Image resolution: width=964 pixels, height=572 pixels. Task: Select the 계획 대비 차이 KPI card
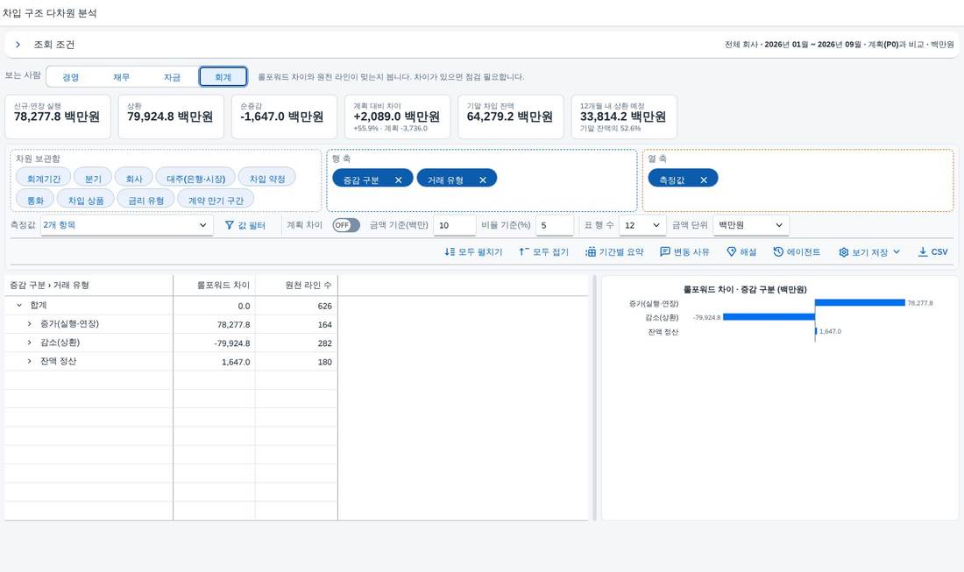pyautogui.click(x=397, y=117)
